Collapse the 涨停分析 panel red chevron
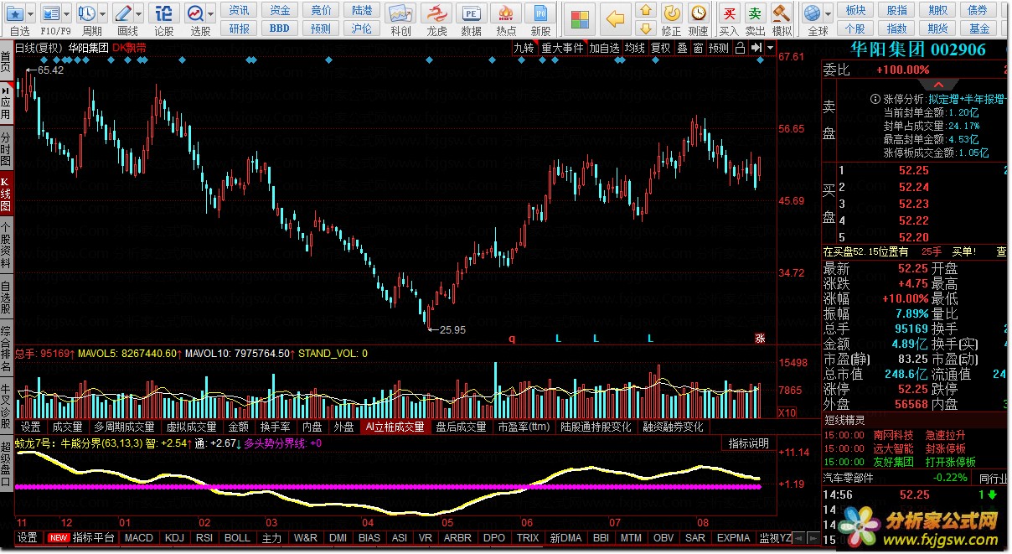The image size is (1012, 554). click(938, 85)
